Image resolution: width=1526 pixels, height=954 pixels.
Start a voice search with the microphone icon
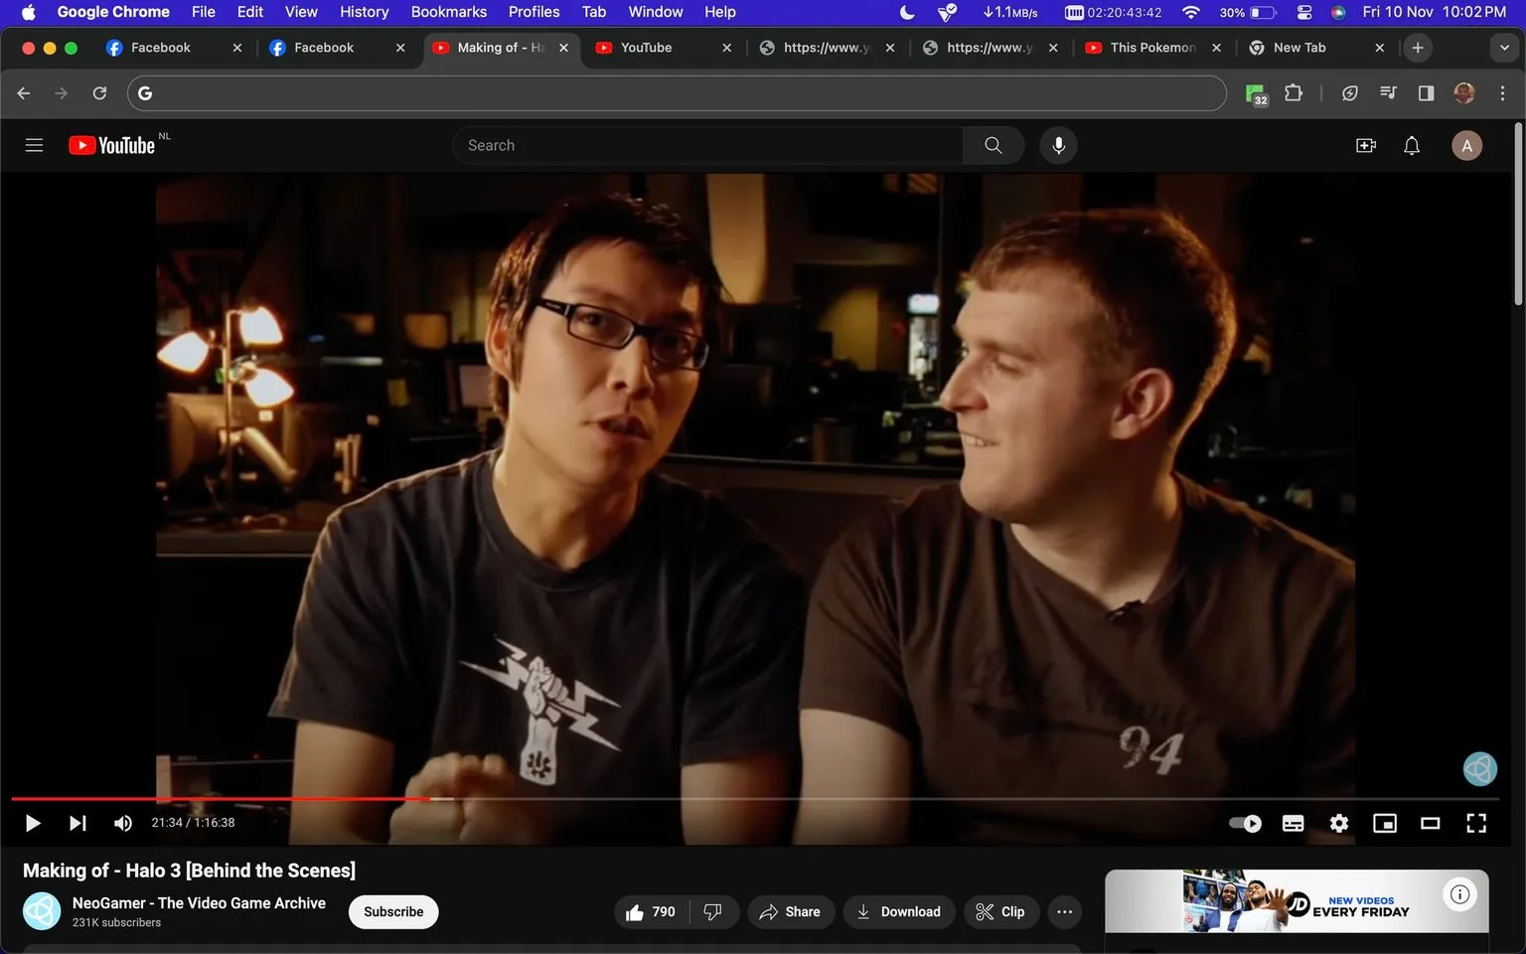[1058, 145]
